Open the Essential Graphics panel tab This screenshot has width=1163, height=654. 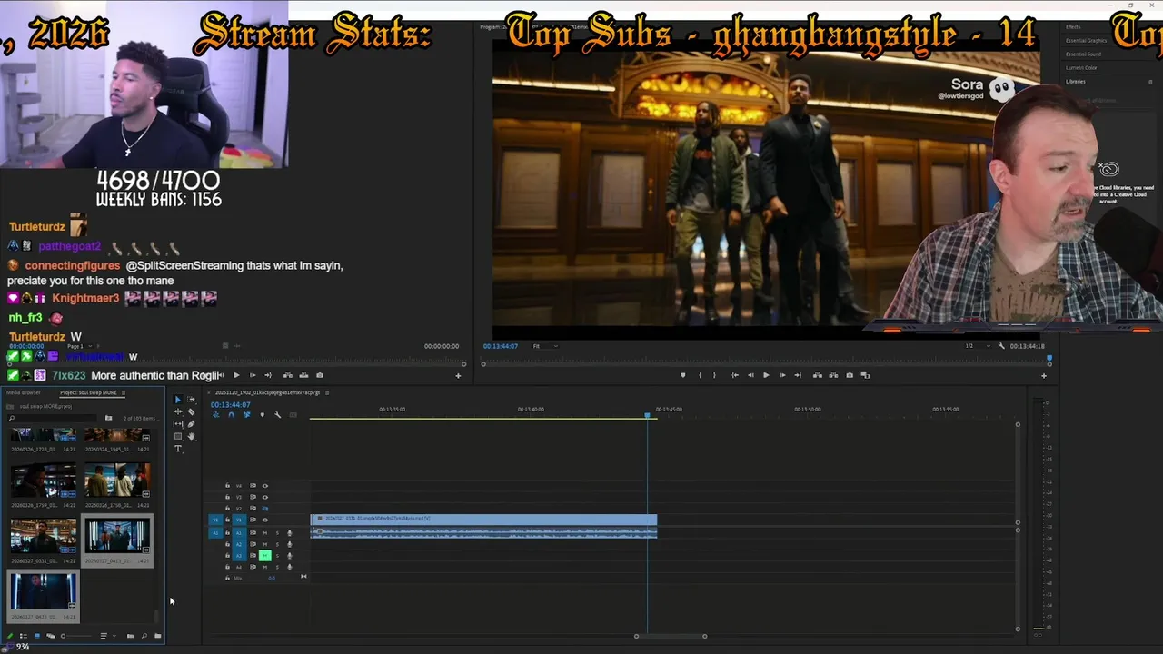[x=1086, y=40]
